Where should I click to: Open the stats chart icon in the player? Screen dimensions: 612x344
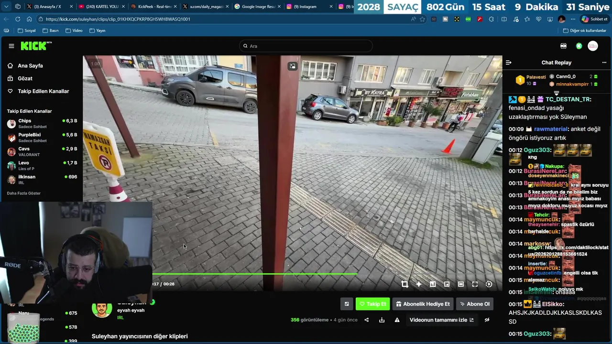(x=433, y=284)
